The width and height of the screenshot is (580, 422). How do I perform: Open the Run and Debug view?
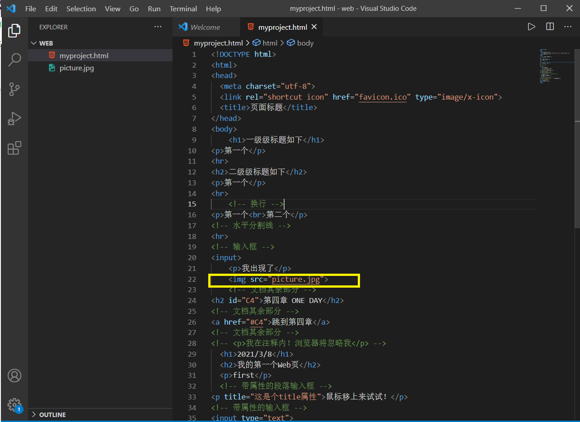click(x=14, y=119)
